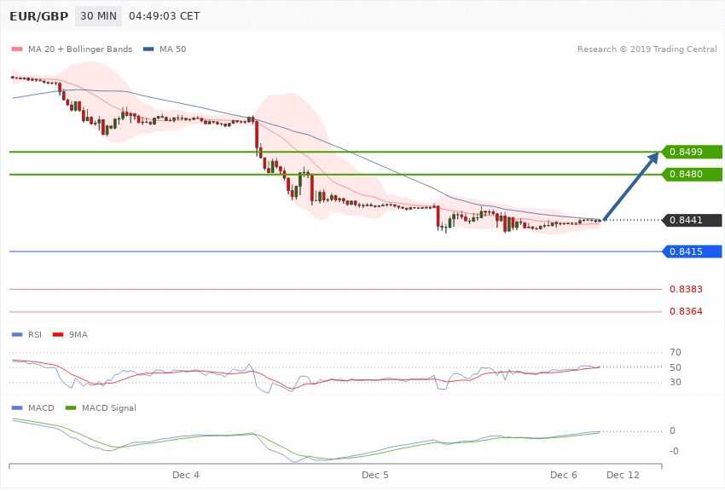Viewport: 725px width, 491px height.
Task: Toggle the MA 50 series label
Action: point(171,49)
